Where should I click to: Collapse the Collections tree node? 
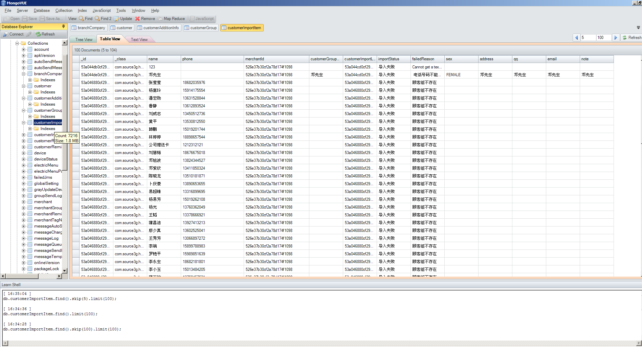coord(17,43)
